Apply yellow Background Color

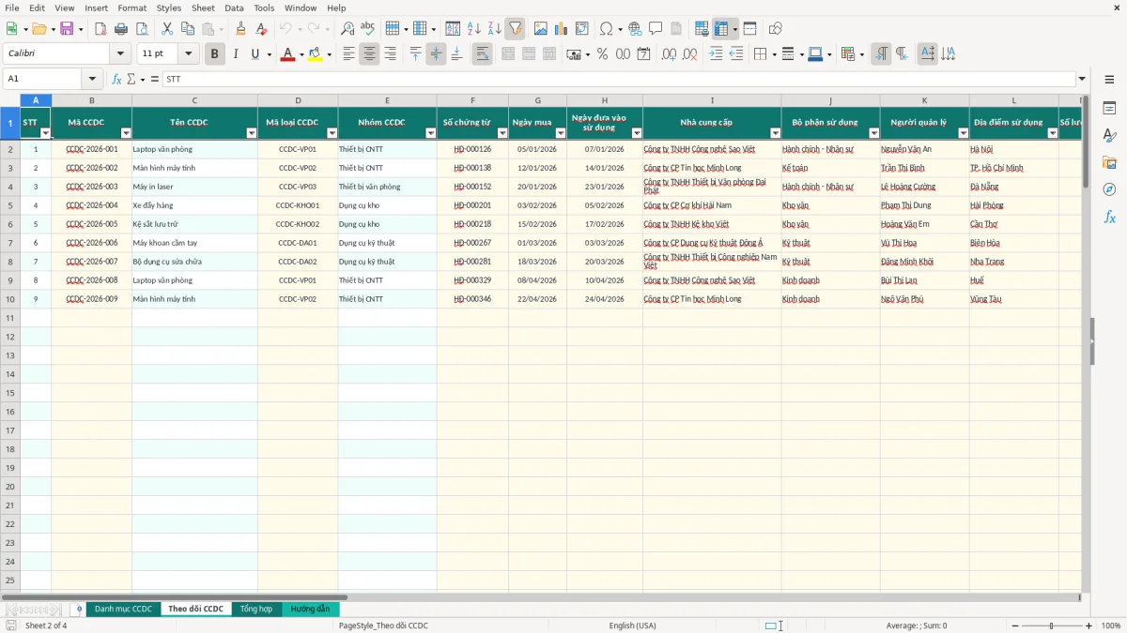[316, 54]
